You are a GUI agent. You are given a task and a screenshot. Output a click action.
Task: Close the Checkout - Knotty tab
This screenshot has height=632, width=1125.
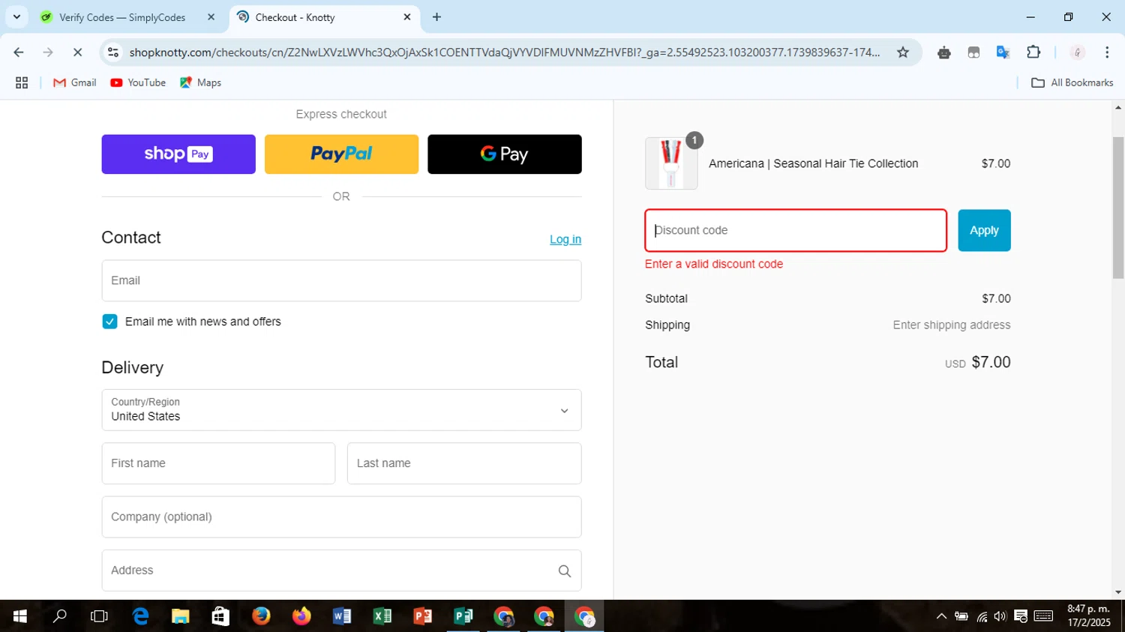click(407, 16)
